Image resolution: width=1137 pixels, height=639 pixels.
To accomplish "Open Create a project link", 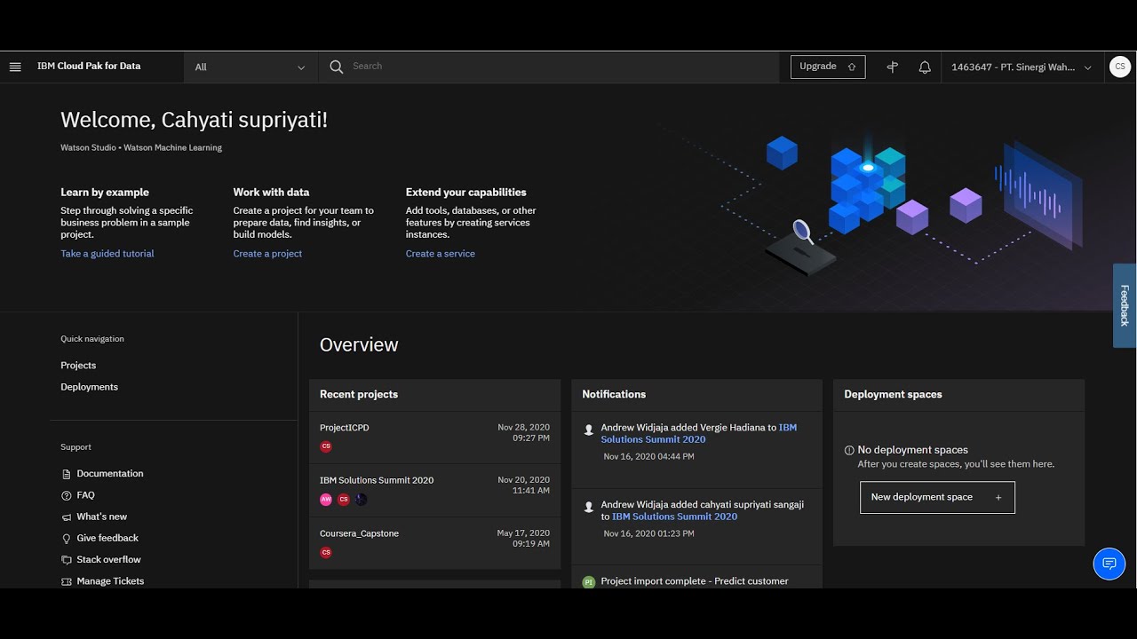I will pyautogui.click(x=267, y=254).
